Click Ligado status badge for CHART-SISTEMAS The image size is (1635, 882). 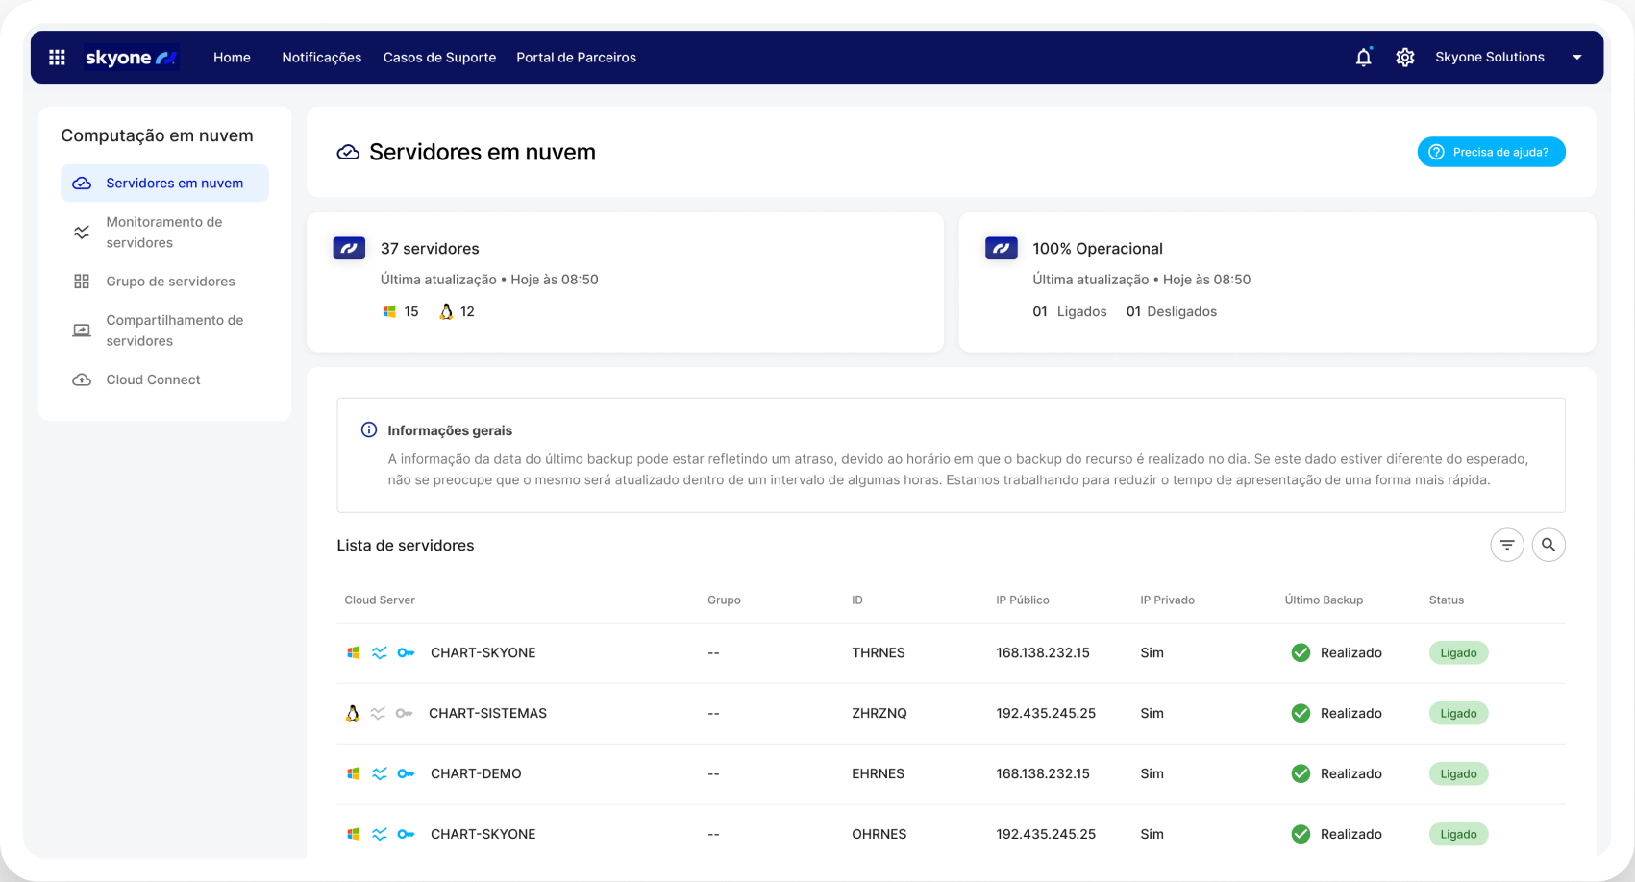[x=1458, y=713]
